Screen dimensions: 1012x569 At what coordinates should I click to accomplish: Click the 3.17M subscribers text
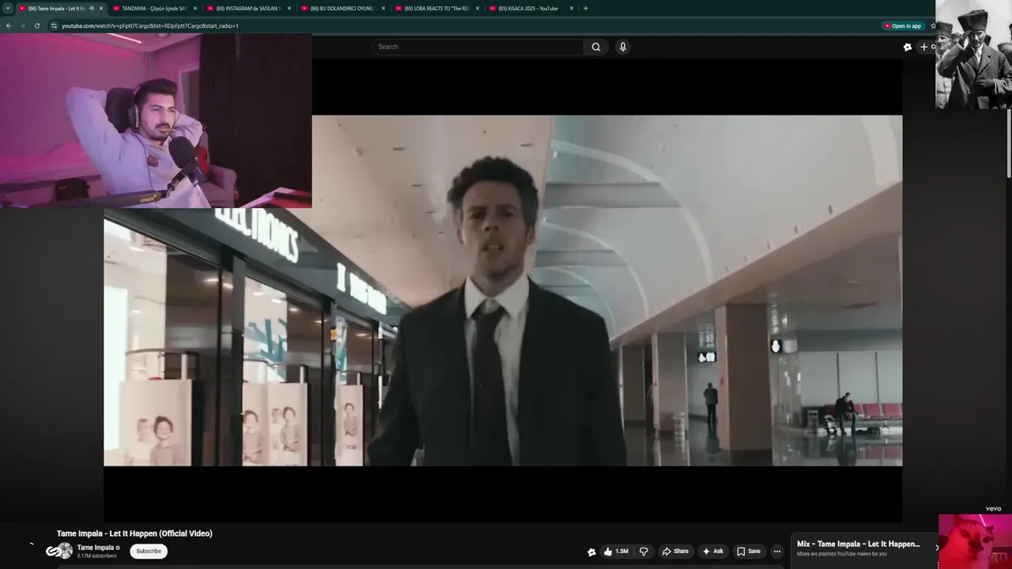(x=96, y=556)
